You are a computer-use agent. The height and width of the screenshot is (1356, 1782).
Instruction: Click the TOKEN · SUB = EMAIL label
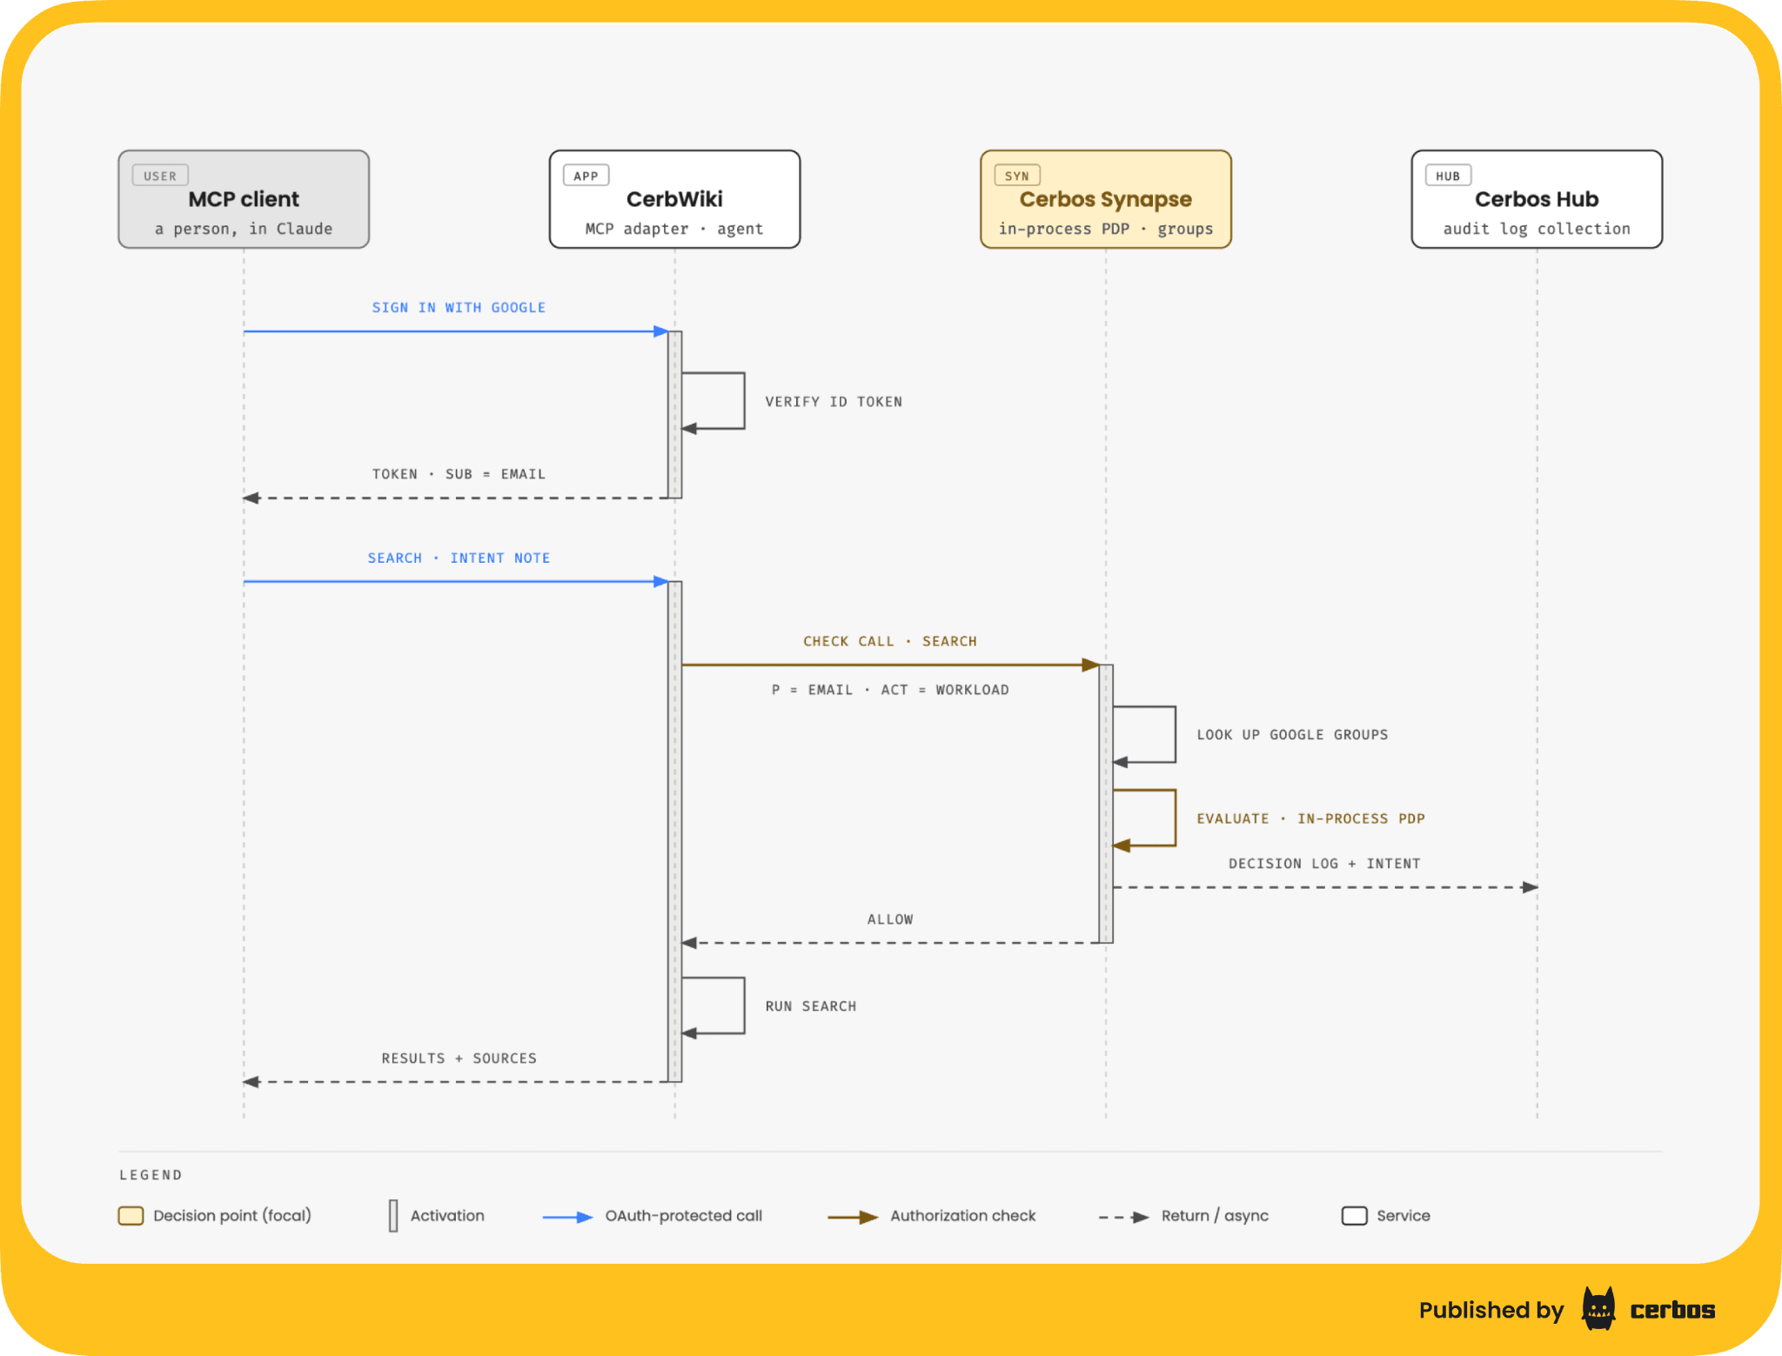pos(459,474)
